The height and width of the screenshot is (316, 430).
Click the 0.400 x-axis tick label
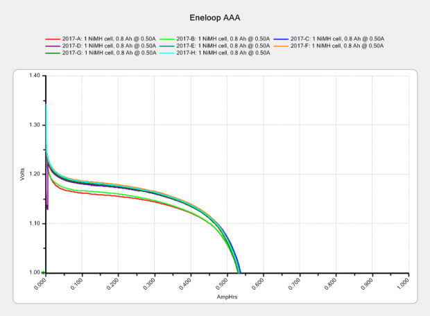point(185,283)
